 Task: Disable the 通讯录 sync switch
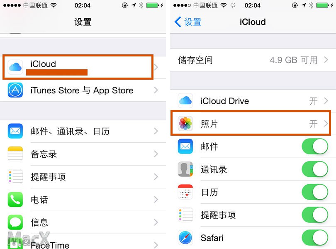click(315, 169)
